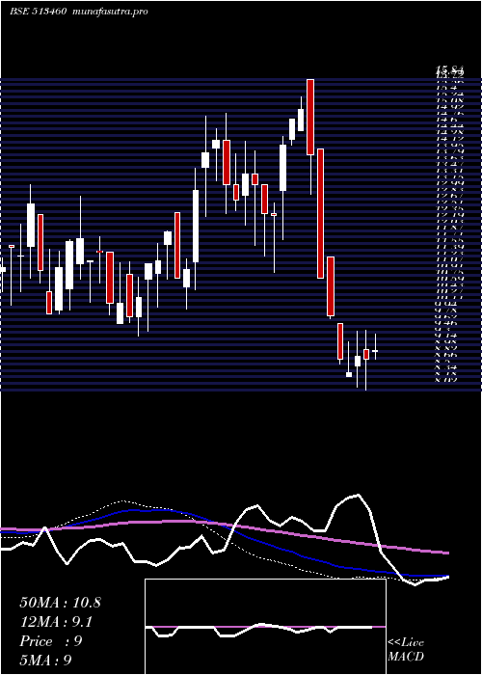Select the 12MA : 9.1 readout
The width and height of the screenshot is (482, 675).
tap(57, 622)
